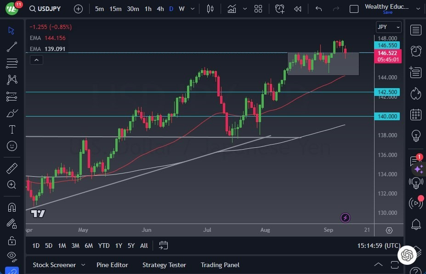The height and width of the screenshot is (274, 426).
Task: Click the Save layout link
Action: (x=388, y=12)
